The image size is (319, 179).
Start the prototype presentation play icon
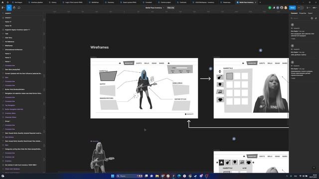(308, 8)
